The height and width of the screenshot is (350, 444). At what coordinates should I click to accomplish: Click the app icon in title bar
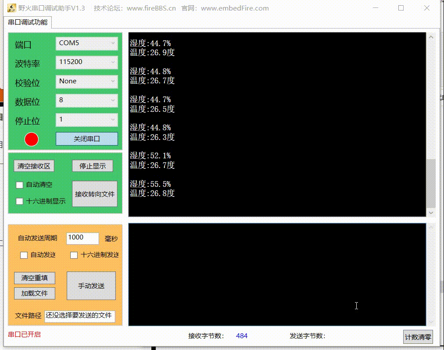[x=11, y=8]
